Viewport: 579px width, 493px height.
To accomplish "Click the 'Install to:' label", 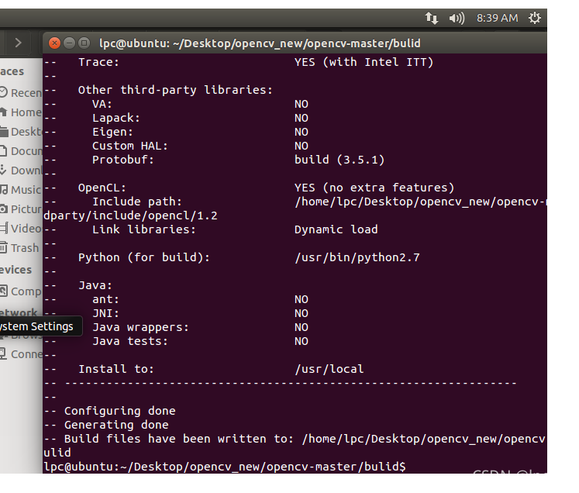I will tap(116, 369).
